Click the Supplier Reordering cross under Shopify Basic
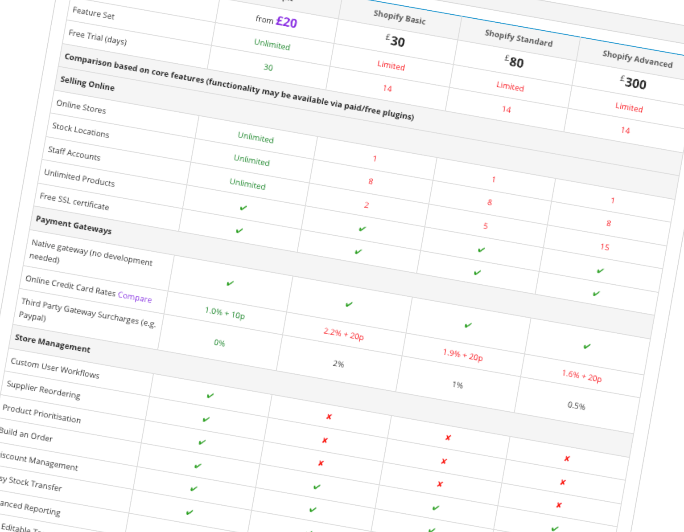The width and height of the screenshot is (684, 532). (325, 440)
